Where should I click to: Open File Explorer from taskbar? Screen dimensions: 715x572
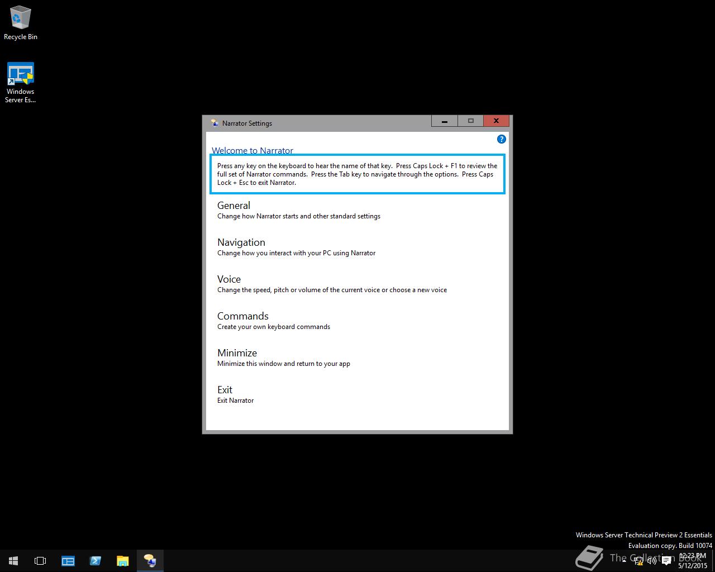point(122,561)
